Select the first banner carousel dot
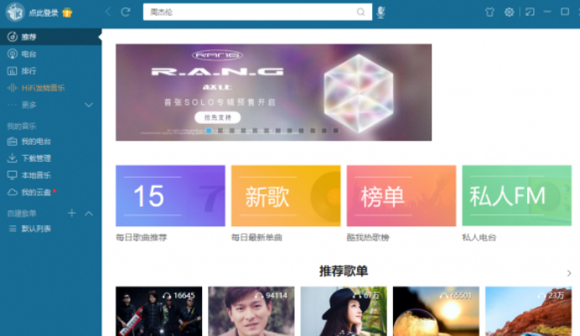Viewport: 580px width, 336px height. tap(208, 131)
